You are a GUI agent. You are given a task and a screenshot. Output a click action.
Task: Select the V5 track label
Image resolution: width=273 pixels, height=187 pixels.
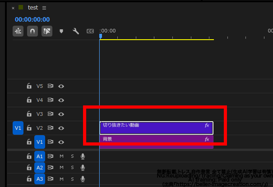coord(40,86)
